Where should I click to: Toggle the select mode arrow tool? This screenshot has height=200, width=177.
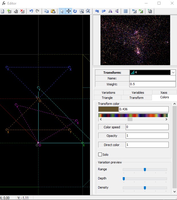click(x=62, y=11)
